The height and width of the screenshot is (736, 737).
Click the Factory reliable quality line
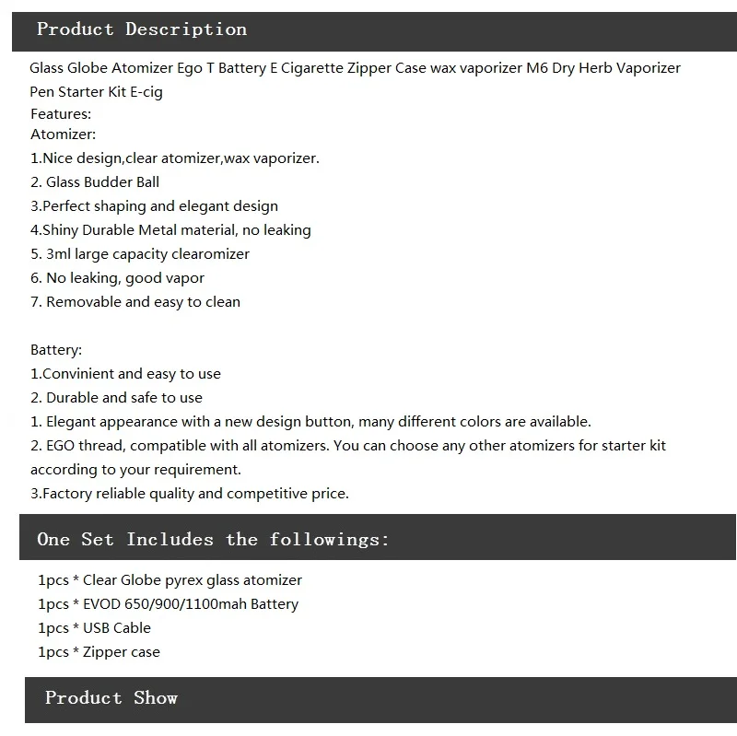(190, 494)
